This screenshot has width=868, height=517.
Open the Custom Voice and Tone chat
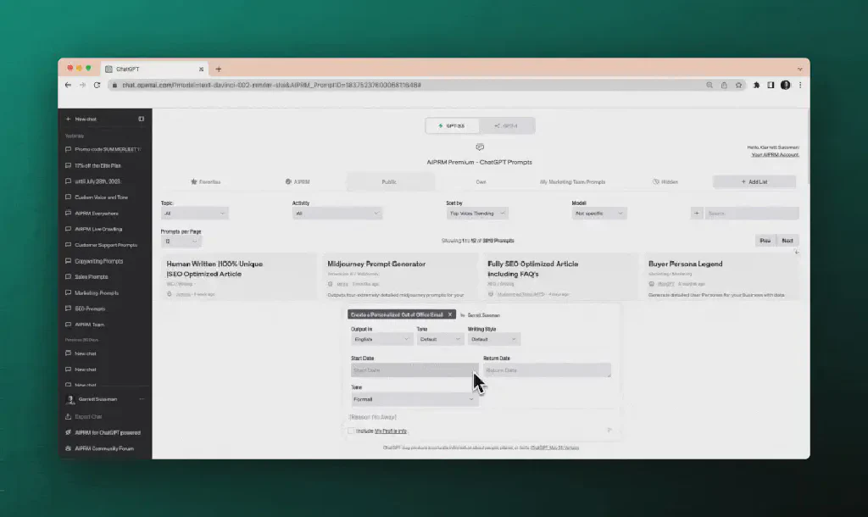[x=102, y=197]
